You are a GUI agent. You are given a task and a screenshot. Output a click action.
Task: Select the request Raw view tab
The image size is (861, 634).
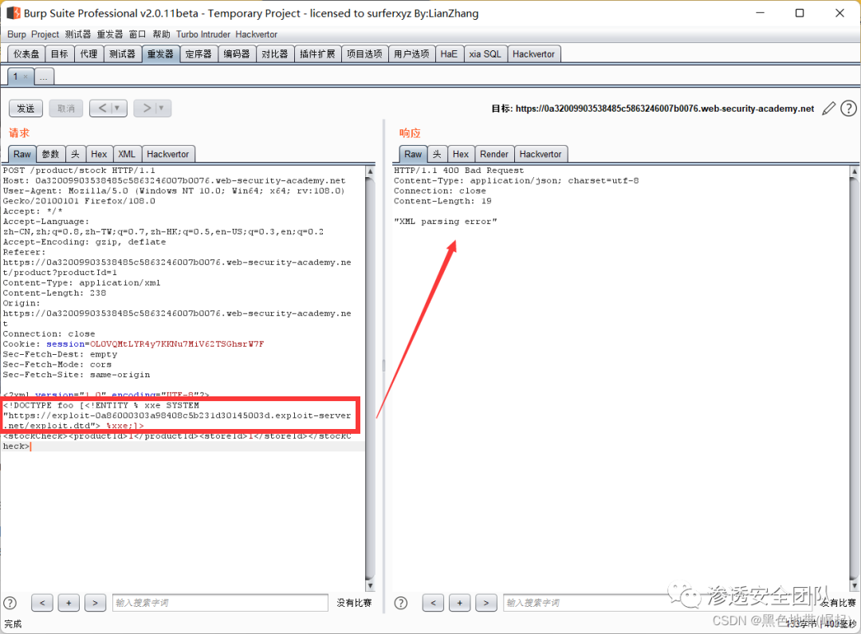[x=22, y=155]
